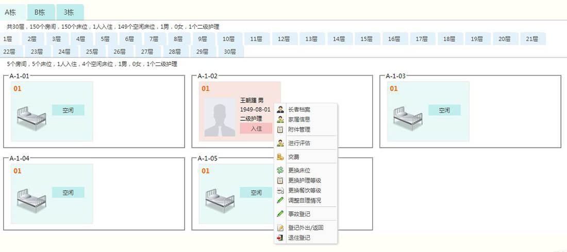Select 更换餐饮等级 menu entry
This screenshot has height=252, width=567.
point(304,190)
